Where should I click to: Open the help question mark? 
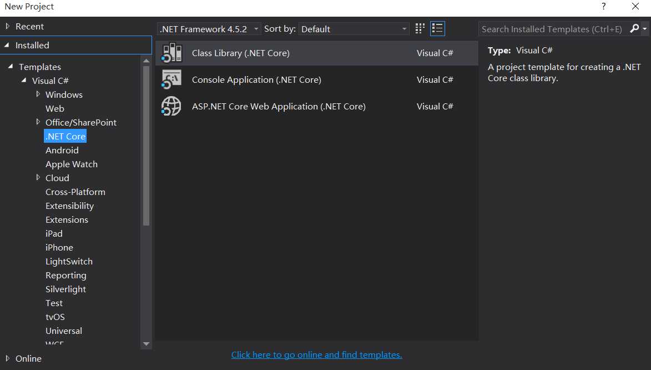pos(604,6)
